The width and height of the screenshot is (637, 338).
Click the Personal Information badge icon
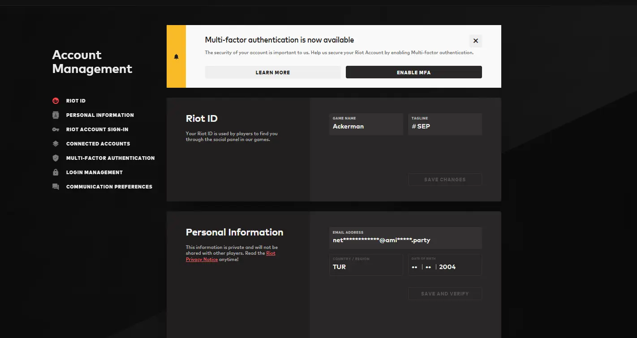click(x=56, y=115)
